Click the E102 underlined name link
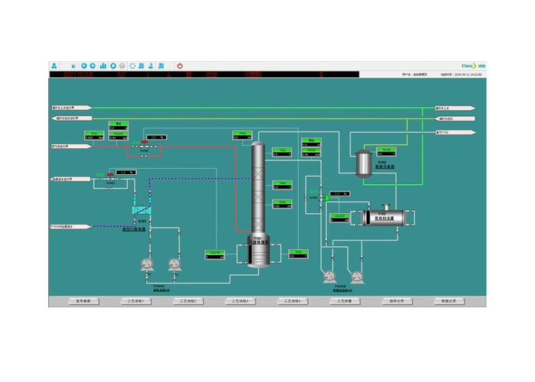535x382 pixels. click(x=385, y=167)
